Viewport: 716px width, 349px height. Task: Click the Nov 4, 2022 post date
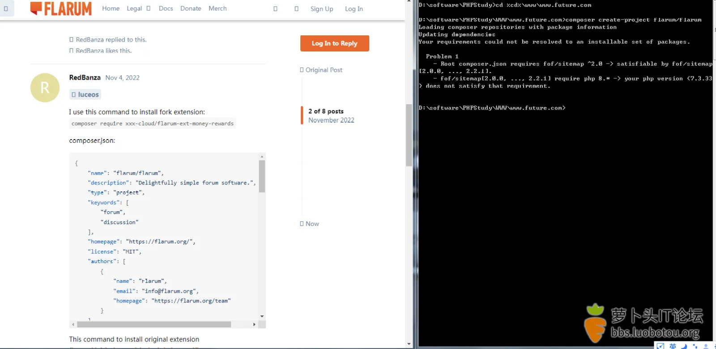tap(123, 78)
